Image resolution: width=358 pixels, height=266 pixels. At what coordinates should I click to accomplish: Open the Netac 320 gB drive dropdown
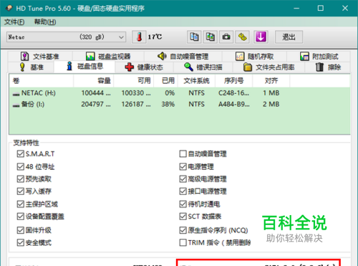(x=66, y=37)
